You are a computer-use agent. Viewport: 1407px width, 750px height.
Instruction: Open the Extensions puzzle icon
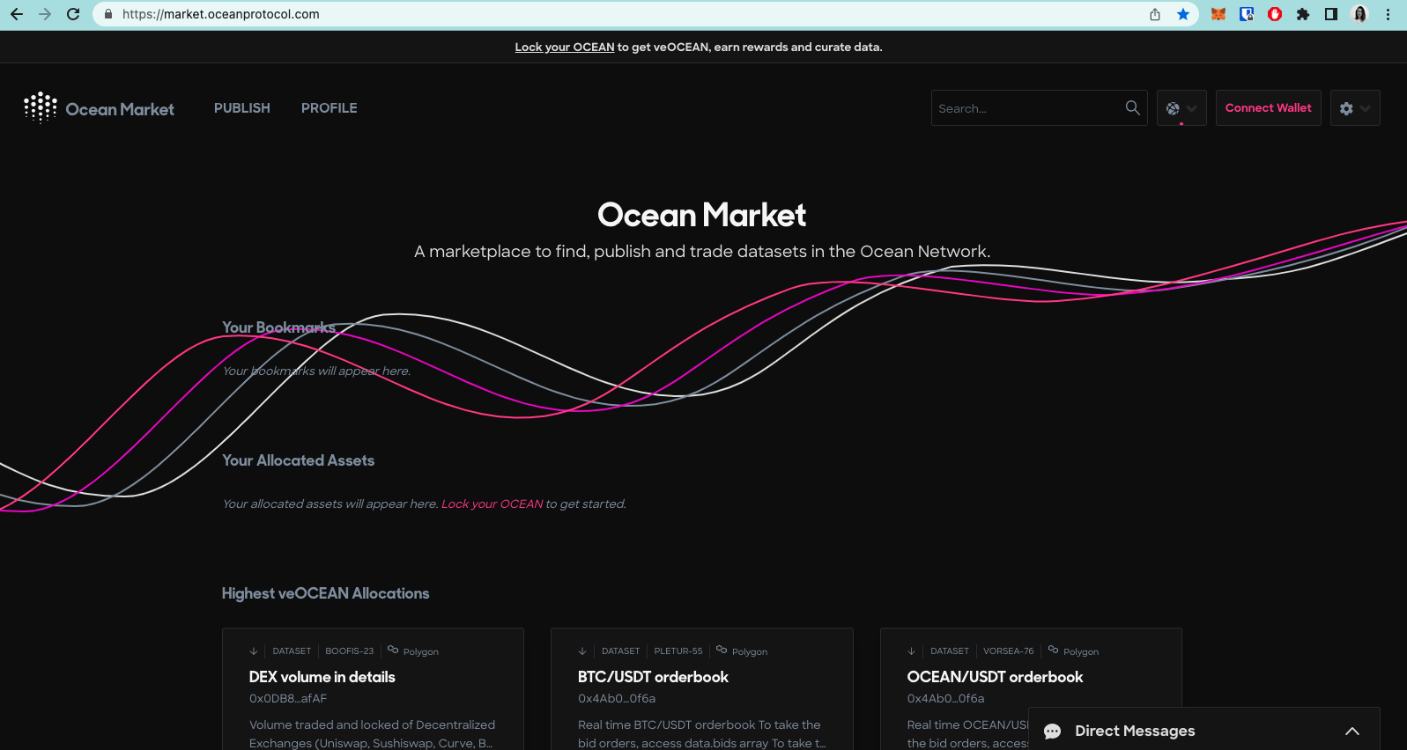(x=1303, y=14)
